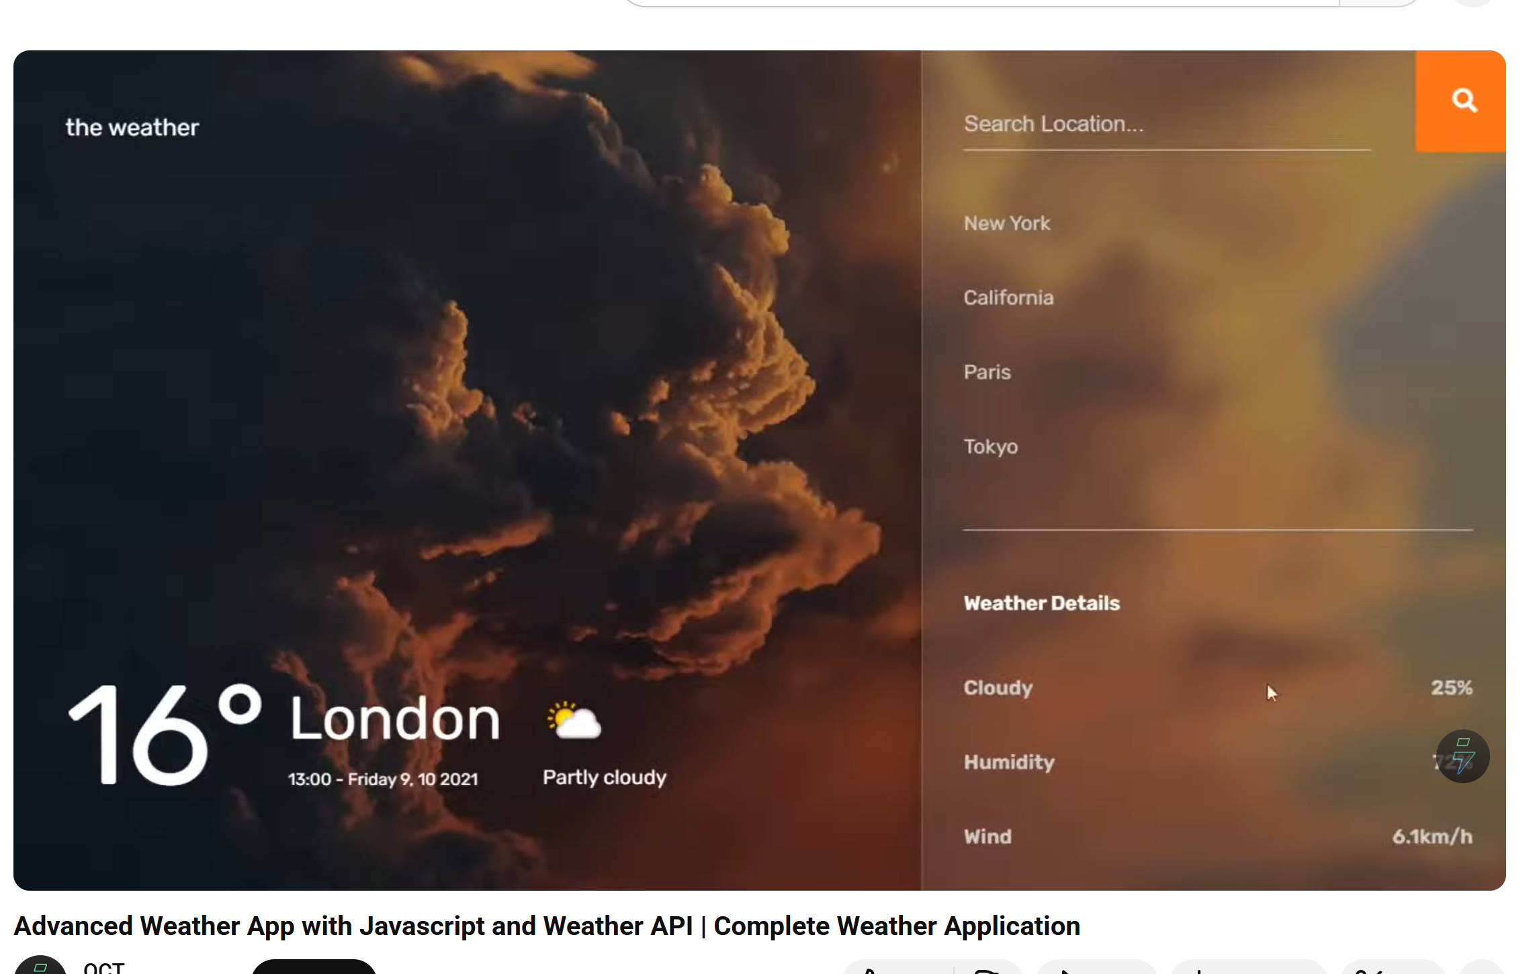Click the Search Location input field

pos(1142,124)
